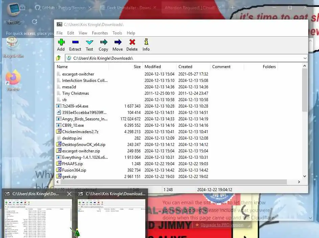319x238 pixels.
Task: Select the vb folder row
Action: pos(132,100)
